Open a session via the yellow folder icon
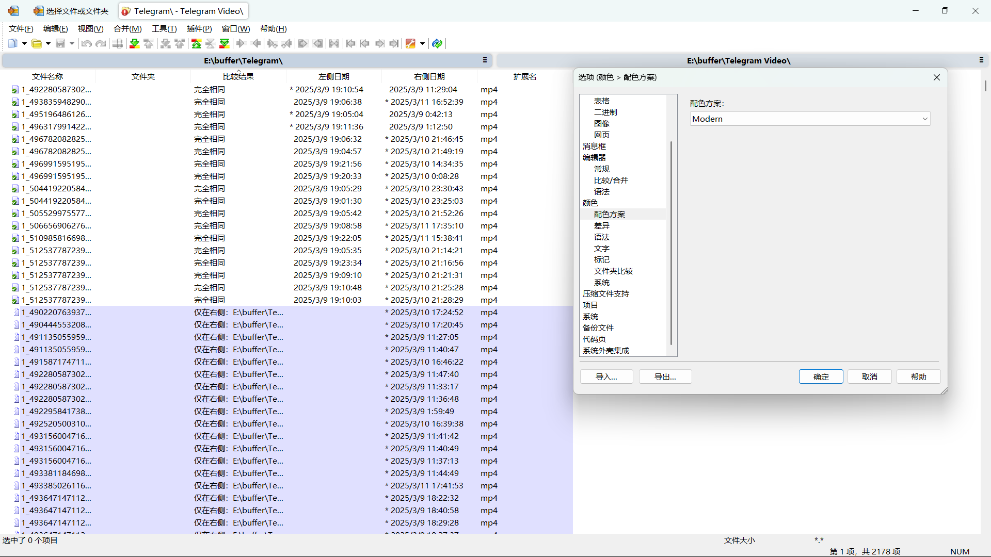 pyautogui.click(x=37, y=43)
